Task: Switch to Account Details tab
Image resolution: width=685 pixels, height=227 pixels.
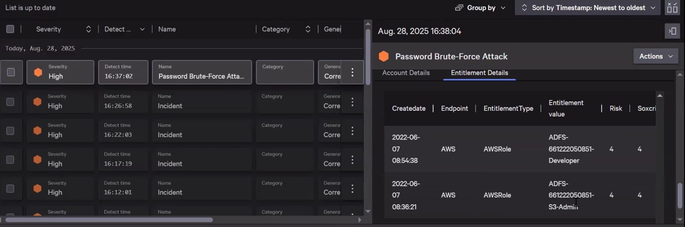Action: tap(406, 73)
